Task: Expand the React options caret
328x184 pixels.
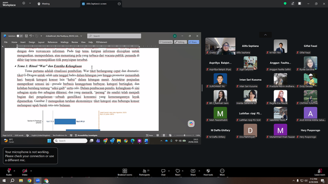Action: coord(183,171)
